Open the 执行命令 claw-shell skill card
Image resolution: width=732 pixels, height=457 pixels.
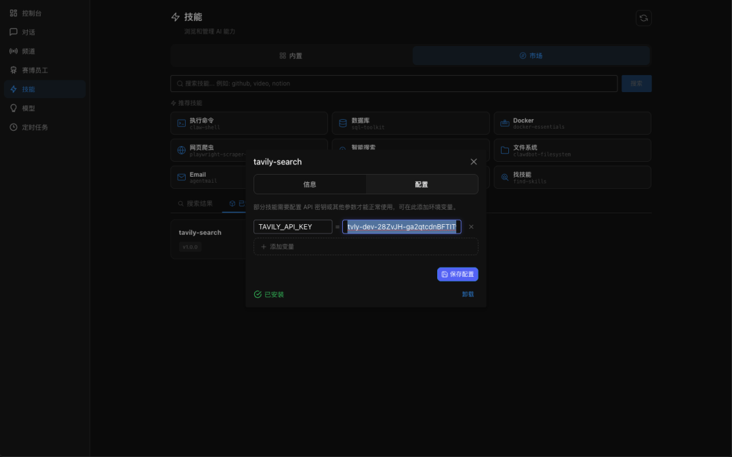click(x=249, y=123)
